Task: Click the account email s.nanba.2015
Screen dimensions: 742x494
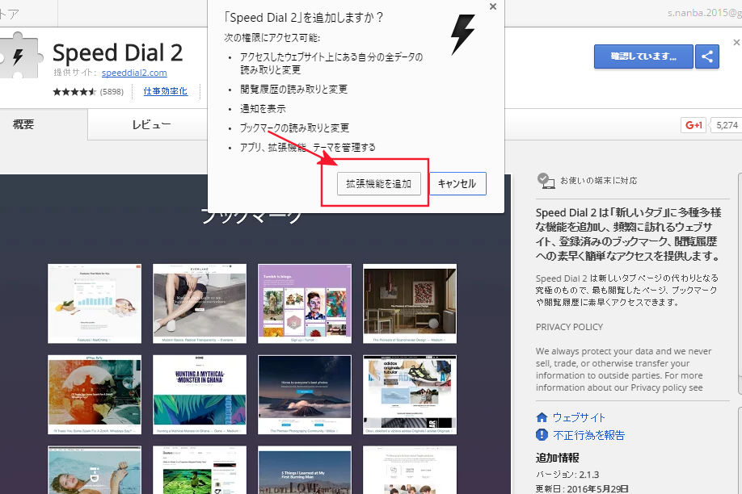Action: (705, 13)
